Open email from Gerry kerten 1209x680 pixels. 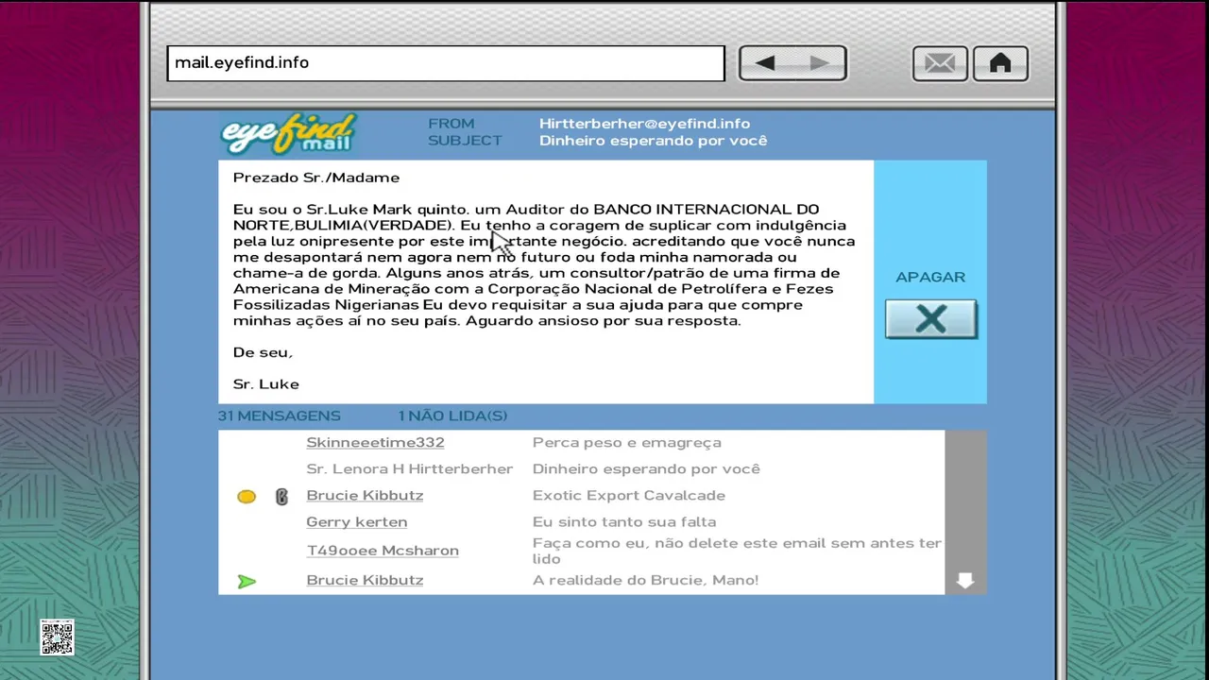click(357, 521)
